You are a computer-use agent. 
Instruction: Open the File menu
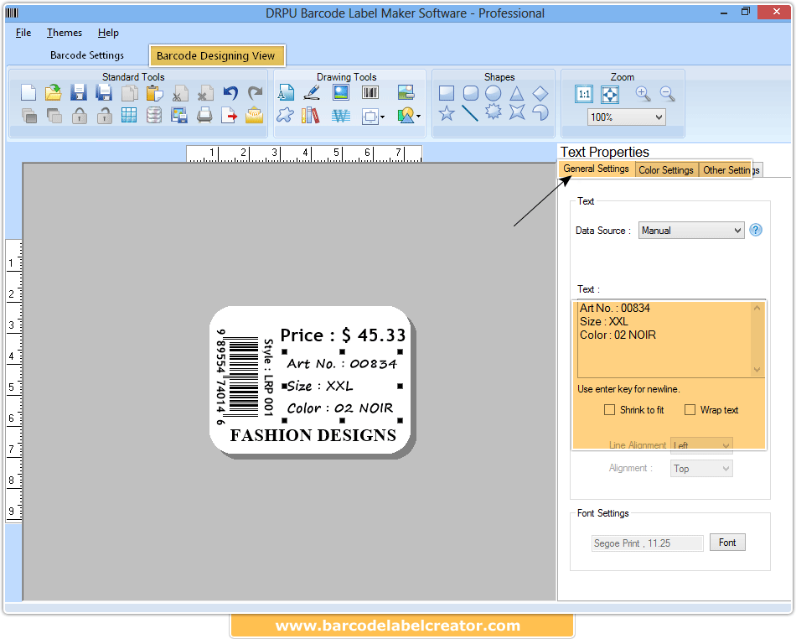click(x=23, y=33)
